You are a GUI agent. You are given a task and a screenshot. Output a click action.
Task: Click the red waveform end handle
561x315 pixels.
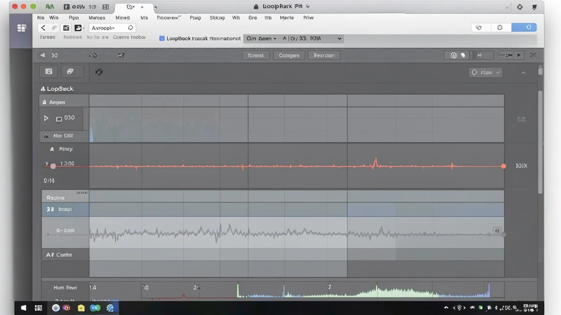pyautogui.click(x=503, y=166)
